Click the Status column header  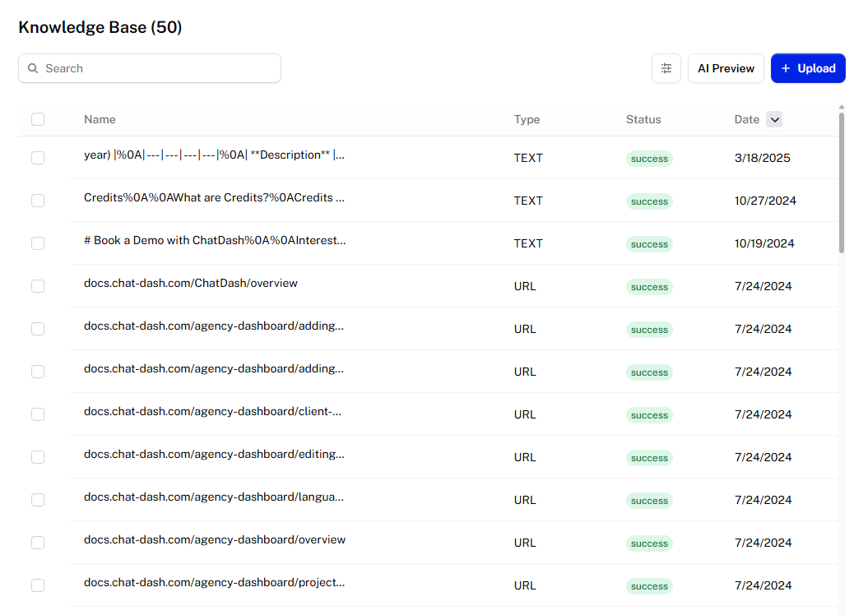click(x=643, y=119)
